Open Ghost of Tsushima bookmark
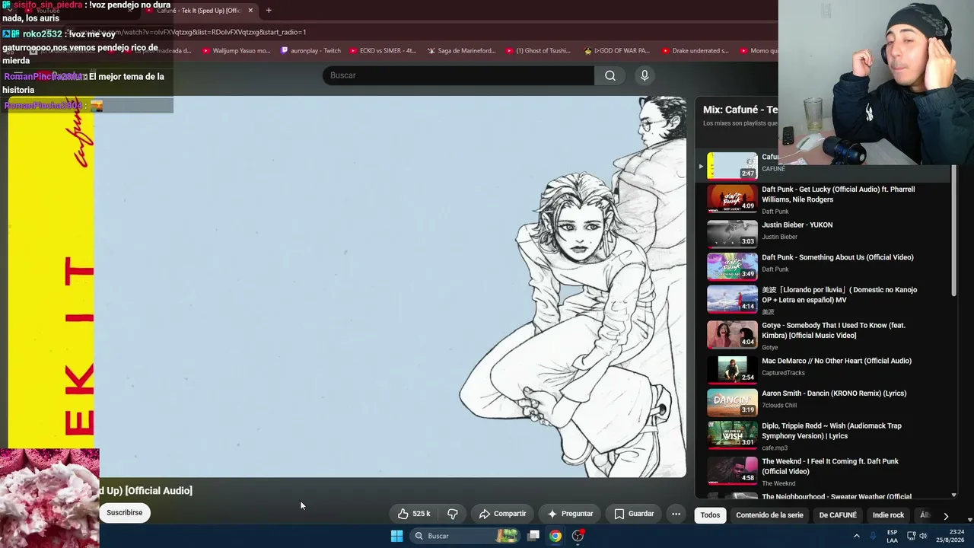Image resolution: width=974 pixels, height=548 pixels. click(538, 51)
